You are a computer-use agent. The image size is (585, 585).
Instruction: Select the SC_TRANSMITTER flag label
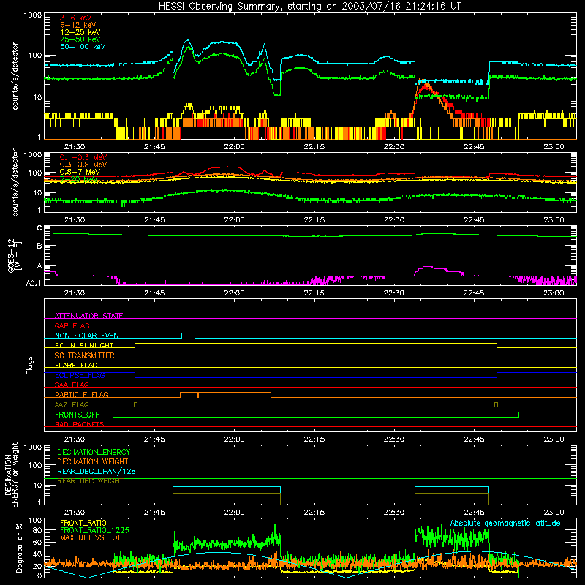point(85,355)
